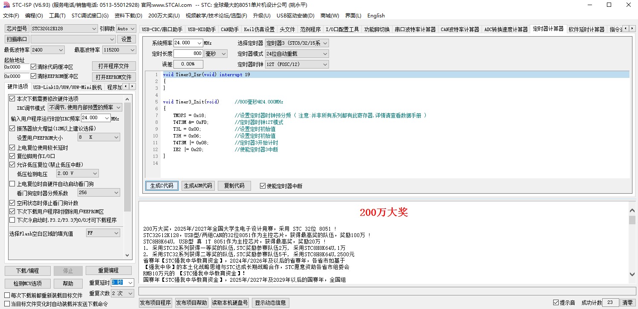Open the 毫秒 time unit dropdown
The image size is (638, 309).
216,54
